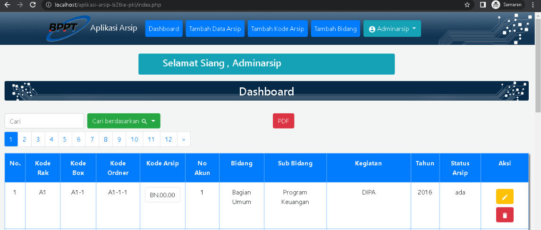Go to page 5

point(65,139)
